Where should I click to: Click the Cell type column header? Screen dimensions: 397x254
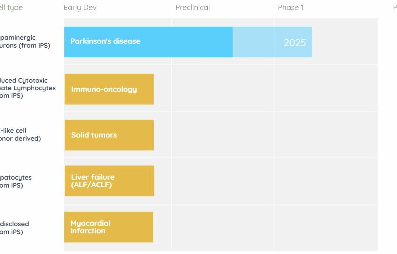pyautogui.click(x=11, y=8)
